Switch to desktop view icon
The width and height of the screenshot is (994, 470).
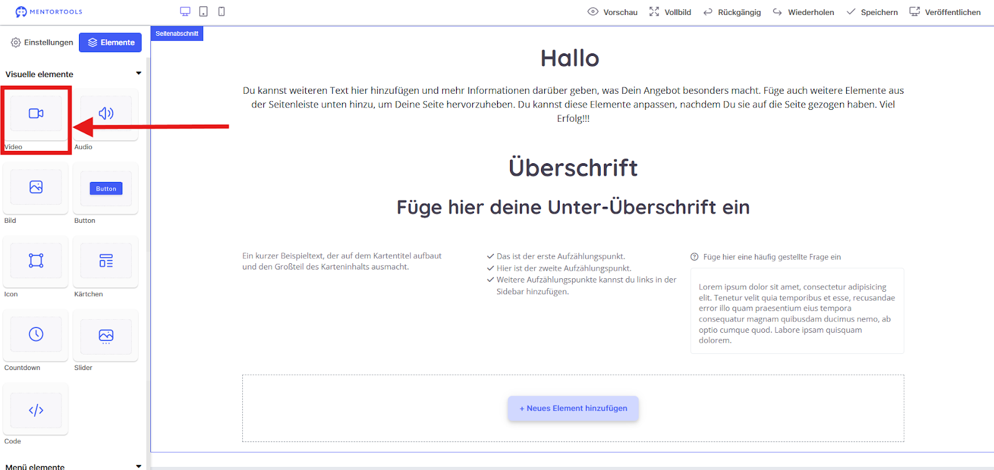pyautogui.click(x=185, y=12)
